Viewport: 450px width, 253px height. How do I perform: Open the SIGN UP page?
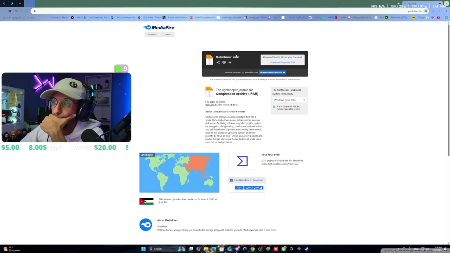pos(152,34)
